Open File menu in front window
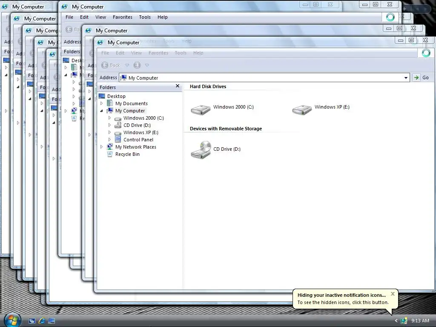 coord(105,53)
